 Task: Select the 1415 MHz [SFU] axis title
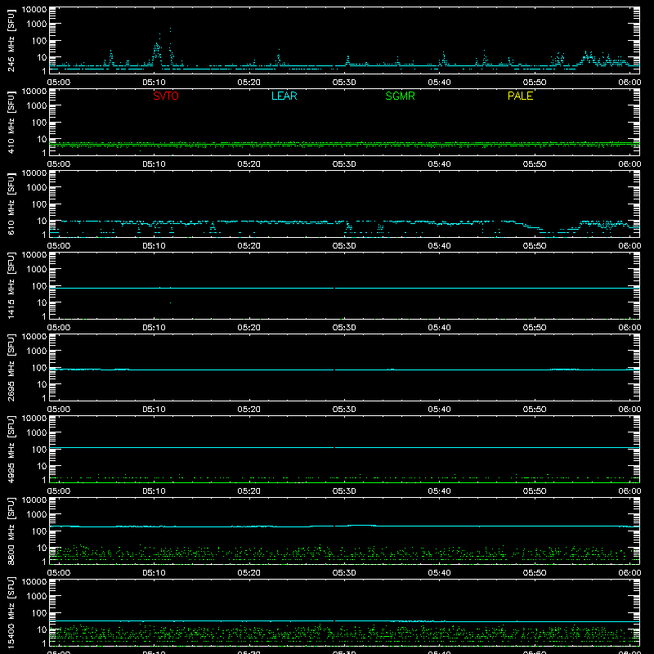tap(11, 285)
